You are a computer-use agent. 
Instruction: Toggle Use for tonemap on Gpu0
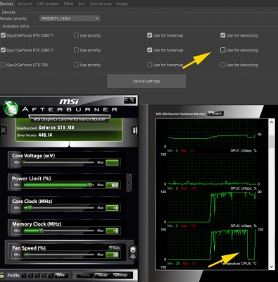tap(149, 35)
